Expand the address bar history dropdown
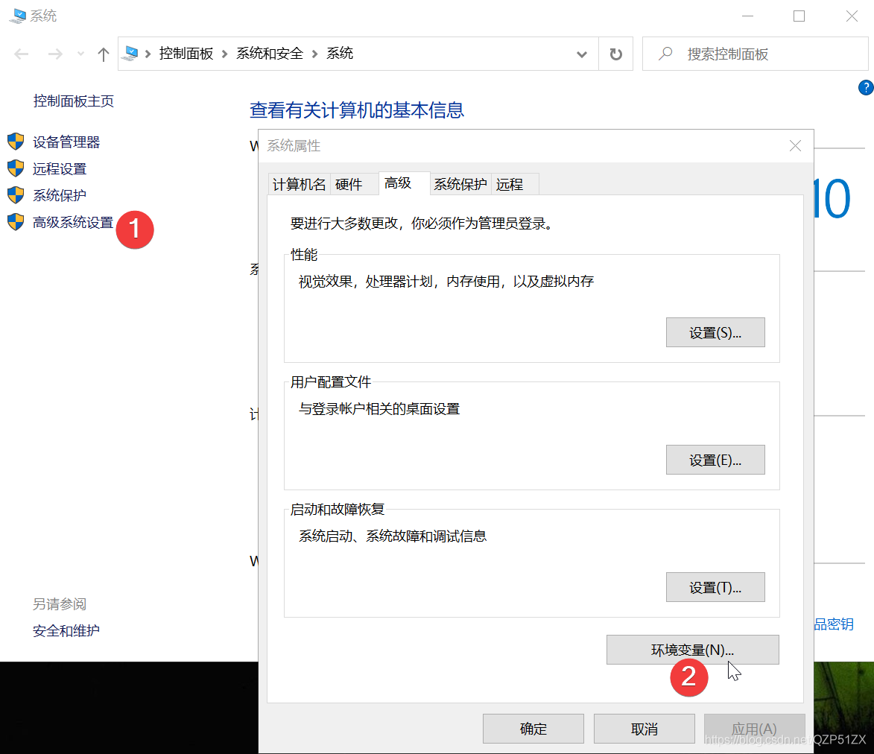874x754 pixels. [581, 54]
